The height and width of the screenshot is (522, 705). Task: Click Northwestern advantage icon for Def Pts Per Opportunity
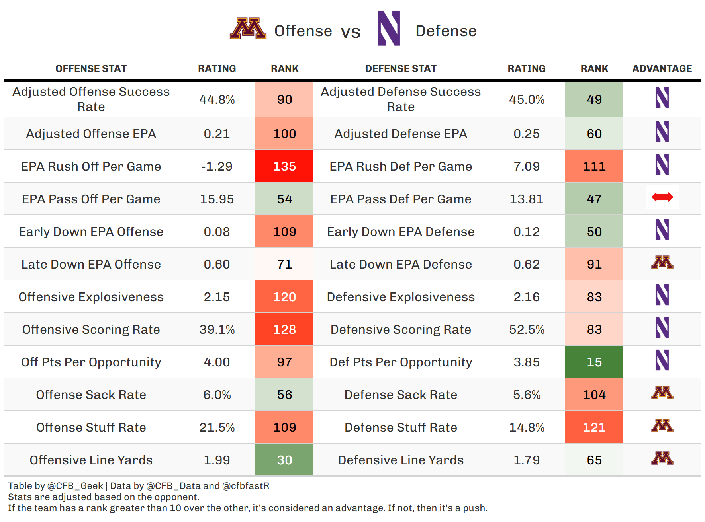(662, 360)
